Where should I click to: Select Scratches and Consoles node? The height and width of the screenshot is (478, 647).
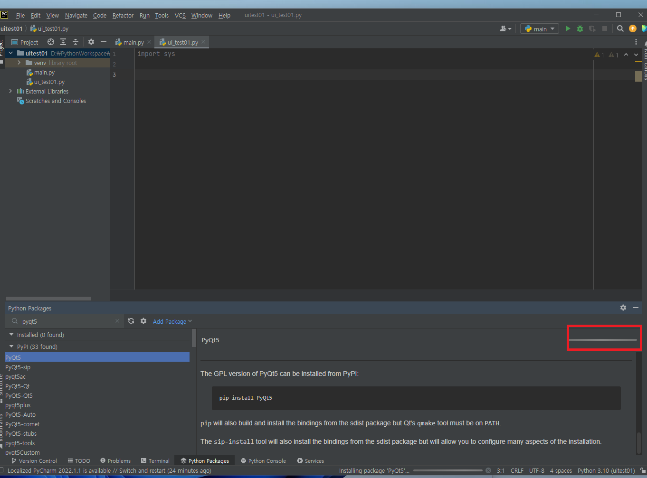(x=56, y=101)
